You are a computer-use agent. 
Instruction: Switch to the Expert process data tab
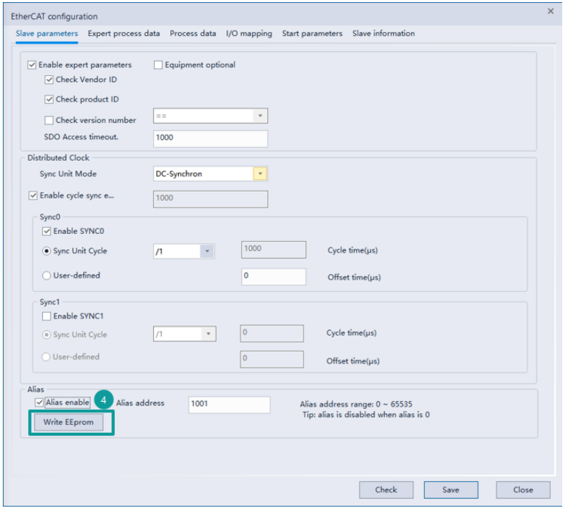click(123, 34)
